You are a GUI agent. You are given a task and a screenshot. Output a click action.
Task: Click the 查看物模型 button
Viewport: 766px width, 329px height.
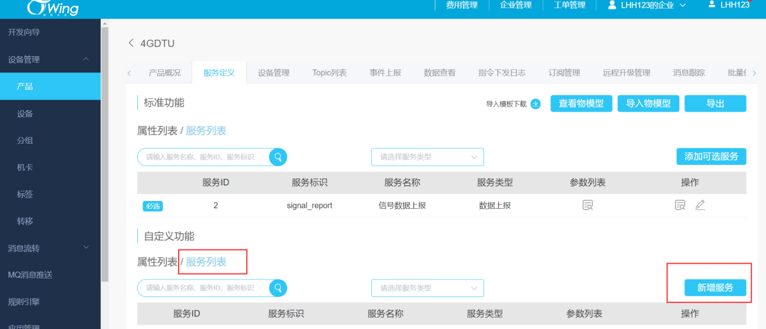point(581,103)
